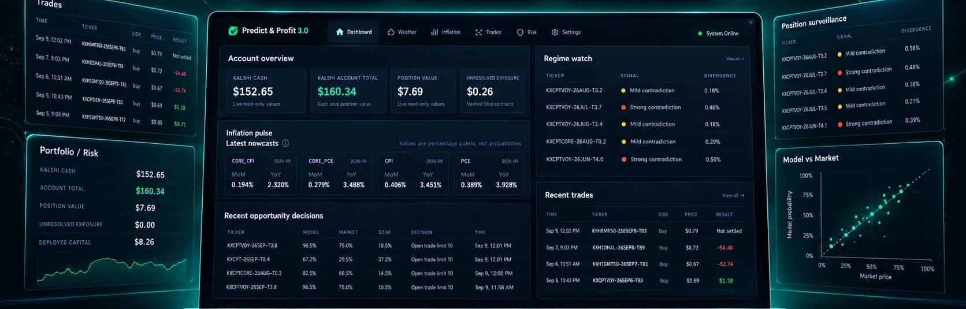The image size is (966, 309).
Task: Select the CORE_CPI nowcast card
Action: (x=261, y=173)
